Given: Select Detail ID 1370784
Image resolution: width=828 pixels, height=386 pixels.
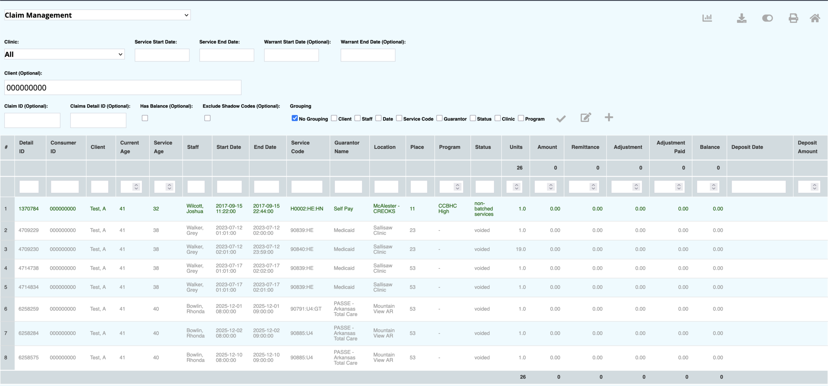Looking at the screenshot, I should click(x=28, y=209).
